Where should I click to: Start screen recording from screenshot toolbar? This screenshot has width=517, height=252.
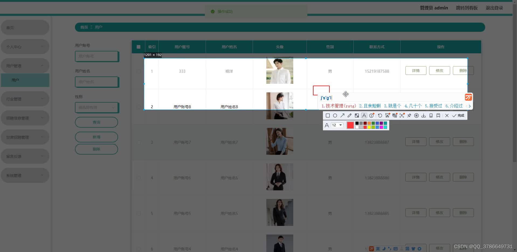tap(416, 115)
